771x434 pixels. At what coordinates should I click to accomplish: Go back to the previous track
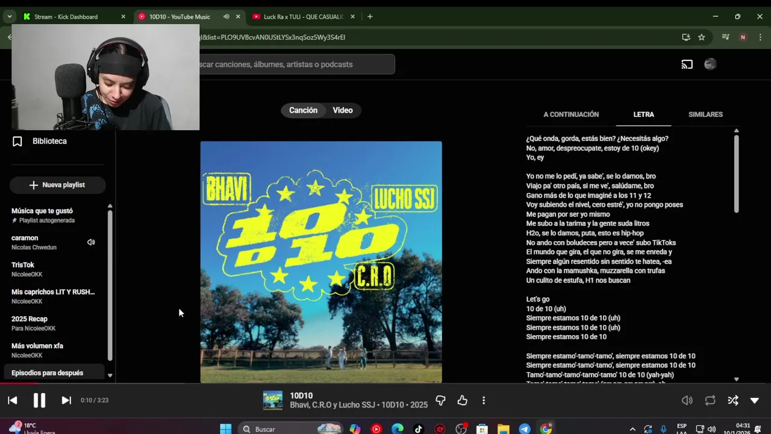tap(13, 400)
